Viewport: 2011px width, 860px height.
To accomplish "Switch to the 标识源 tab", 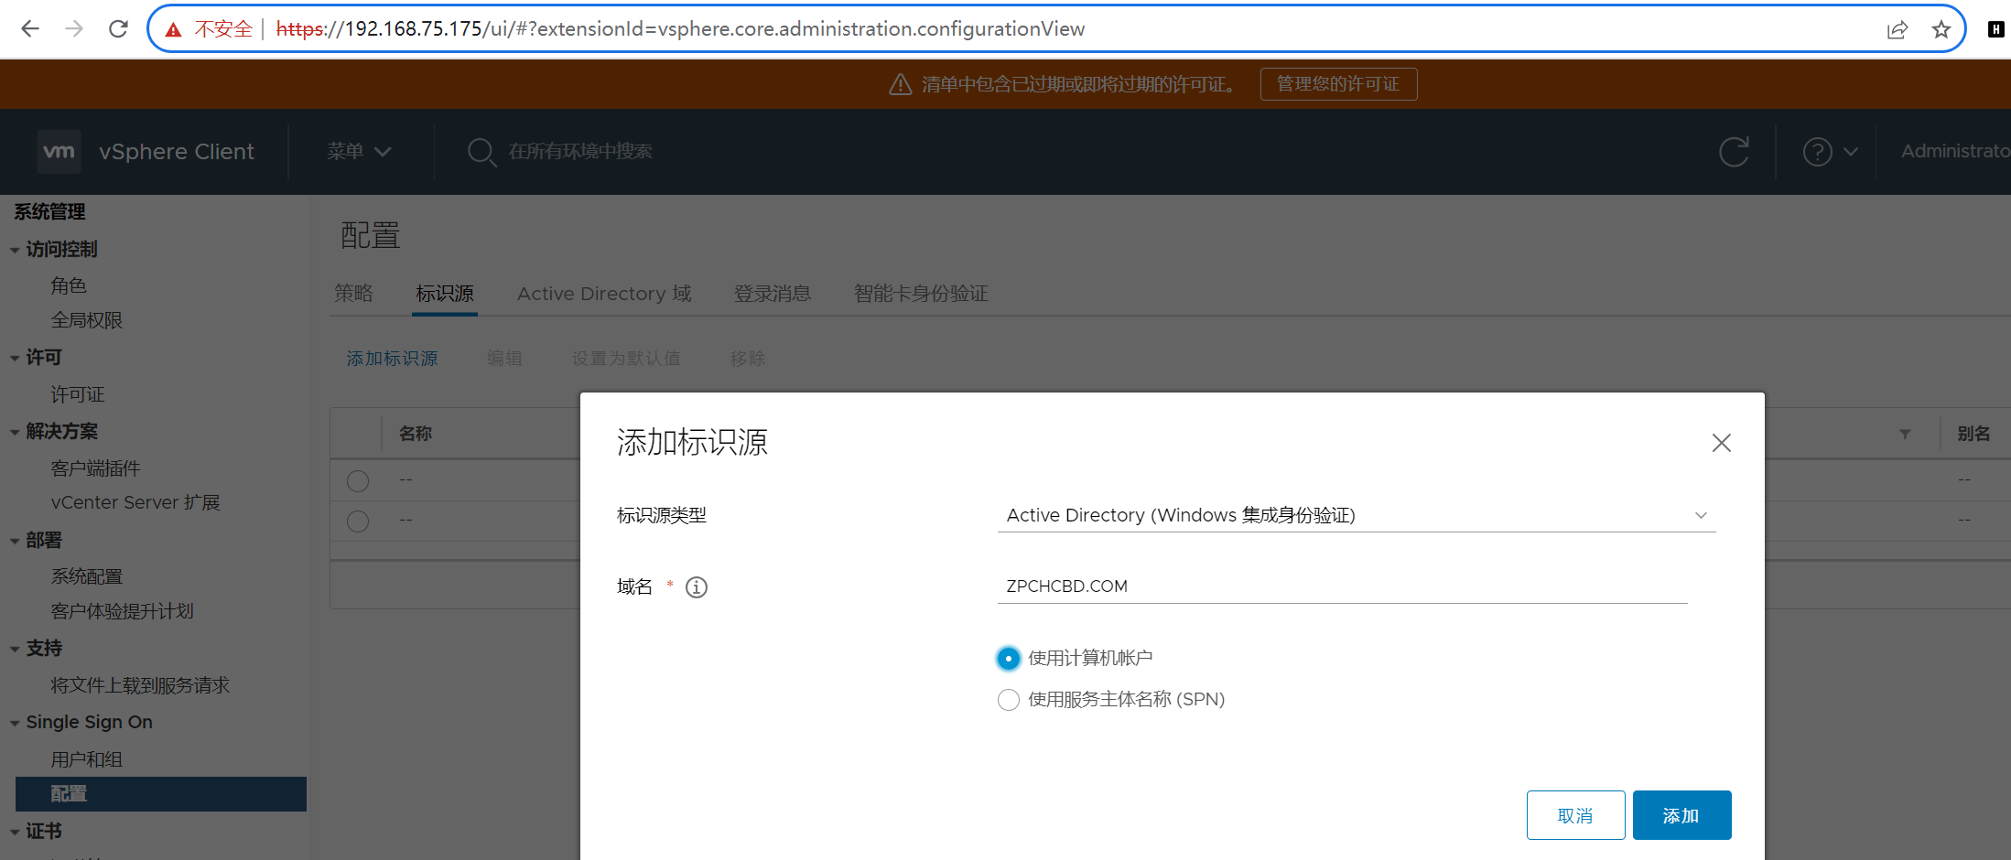I will pyautogui.click(x=445, y=294).
